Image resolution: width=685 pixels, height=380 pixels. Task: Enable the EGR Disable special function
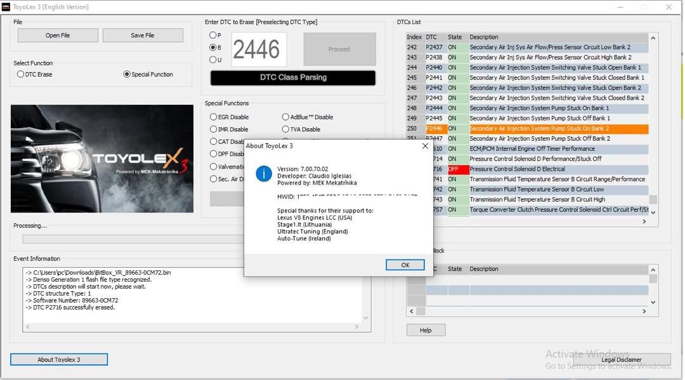click(x=214, y=117)
